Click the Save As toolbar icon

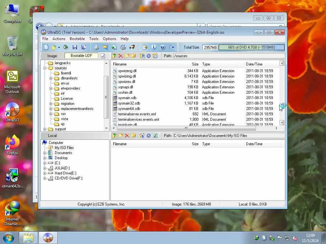84,47
